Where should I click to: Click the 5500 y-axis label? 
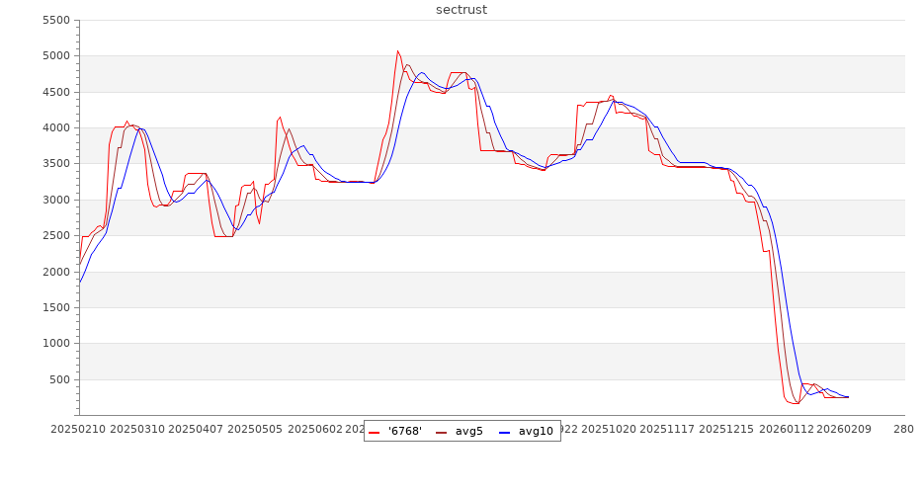pos(55,21)
